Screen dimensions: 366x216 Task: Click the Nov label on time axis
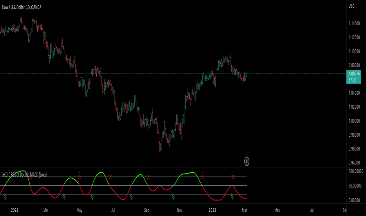[179, 210]
